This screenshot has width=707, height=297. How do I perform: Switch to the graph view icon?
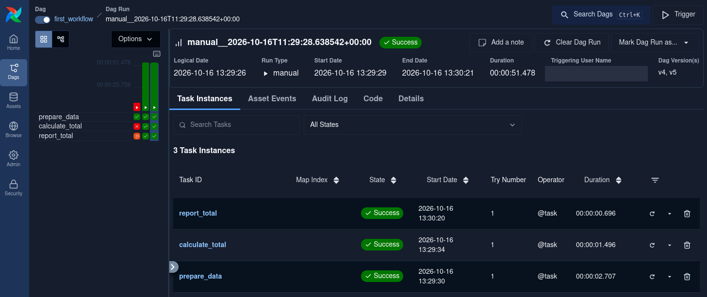[61, 39]
